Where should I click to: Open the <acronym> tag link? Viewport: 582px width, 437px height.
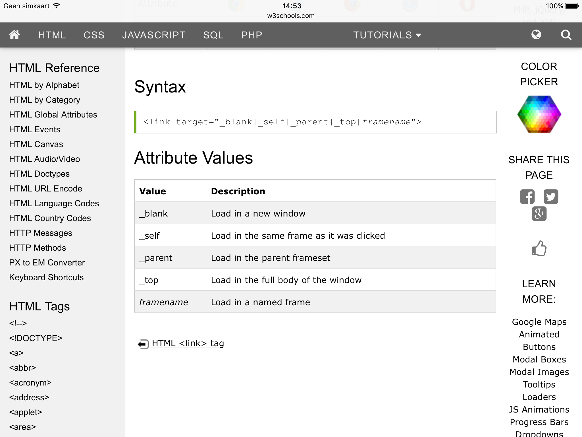tap(30, 382)
